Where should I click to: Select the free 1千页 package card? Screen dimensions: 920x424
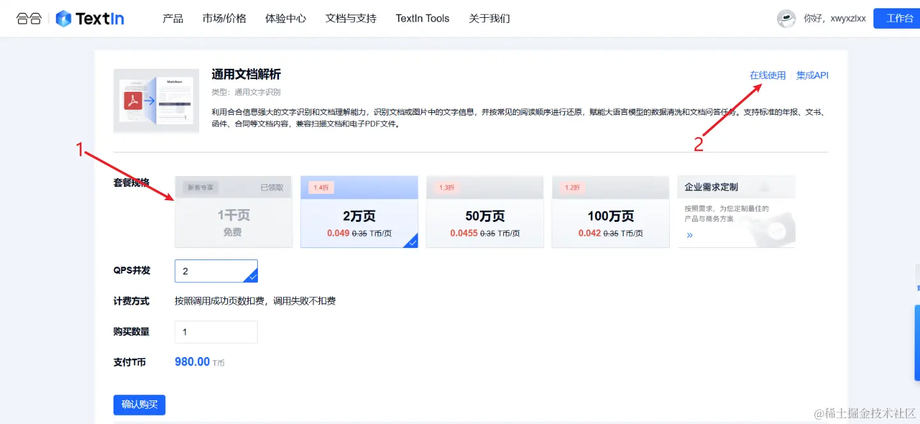pyautogui.click(x=233, y=212)
